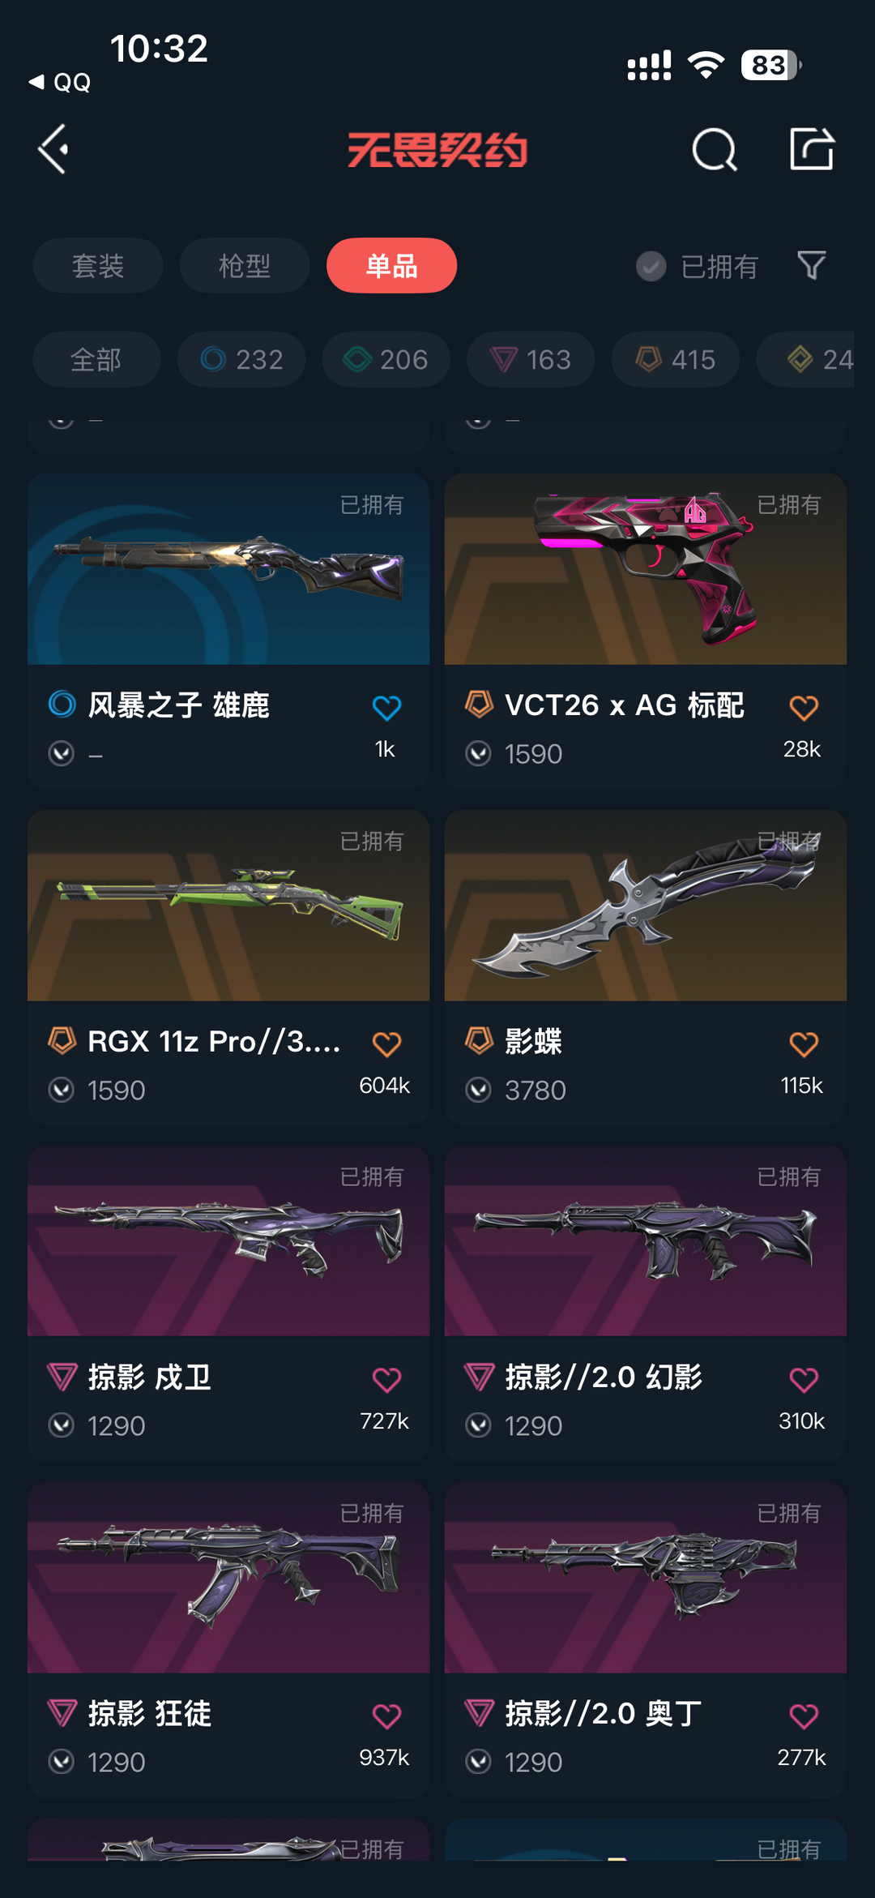Image resolution: width=875 pixels, height=1898 pixels.
Task: Filter by blue tier 232 chip
Action: click(241, 359)
